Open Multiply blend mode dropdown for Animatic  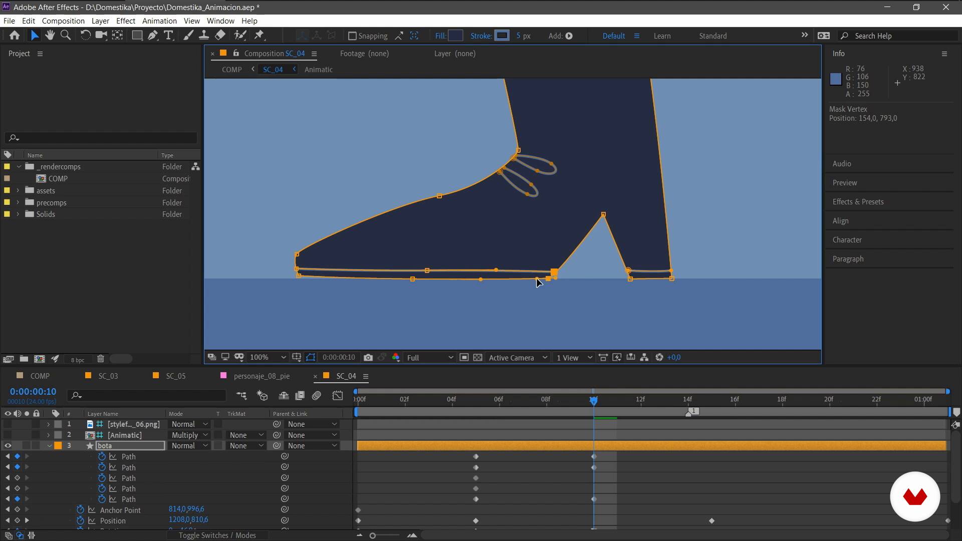[x=189, y=435]
